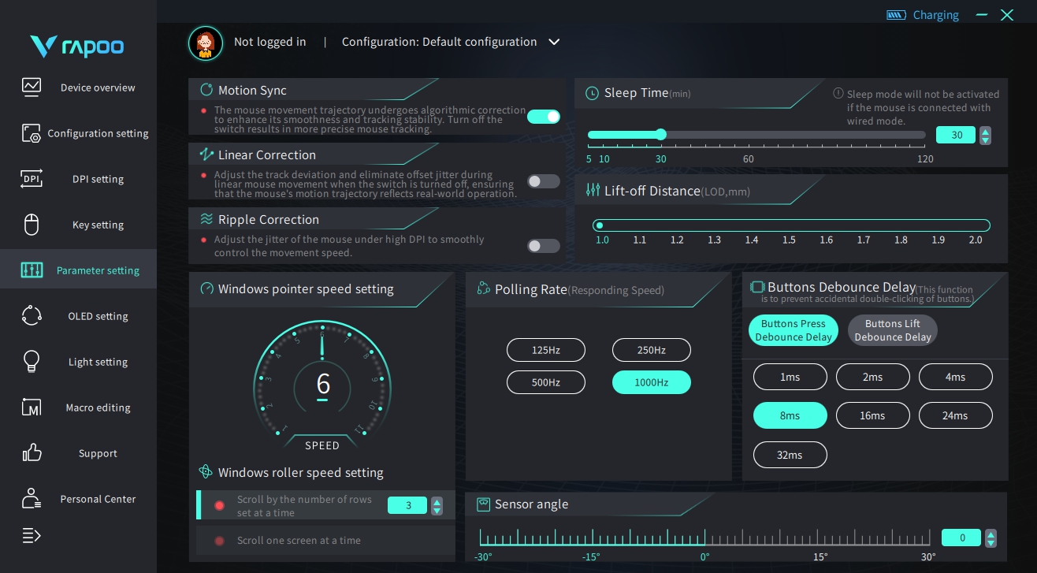Open Device overview from sidebar icon
Viewport: 1037px width, 573px height.
(x=32, y=87)
